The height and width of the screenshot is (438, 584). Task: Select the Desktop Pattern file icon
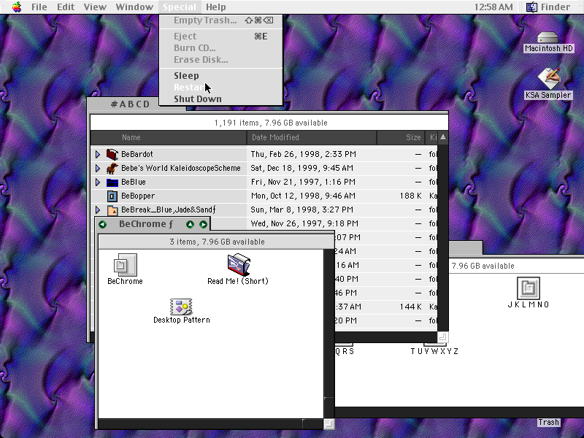(181, 307)
